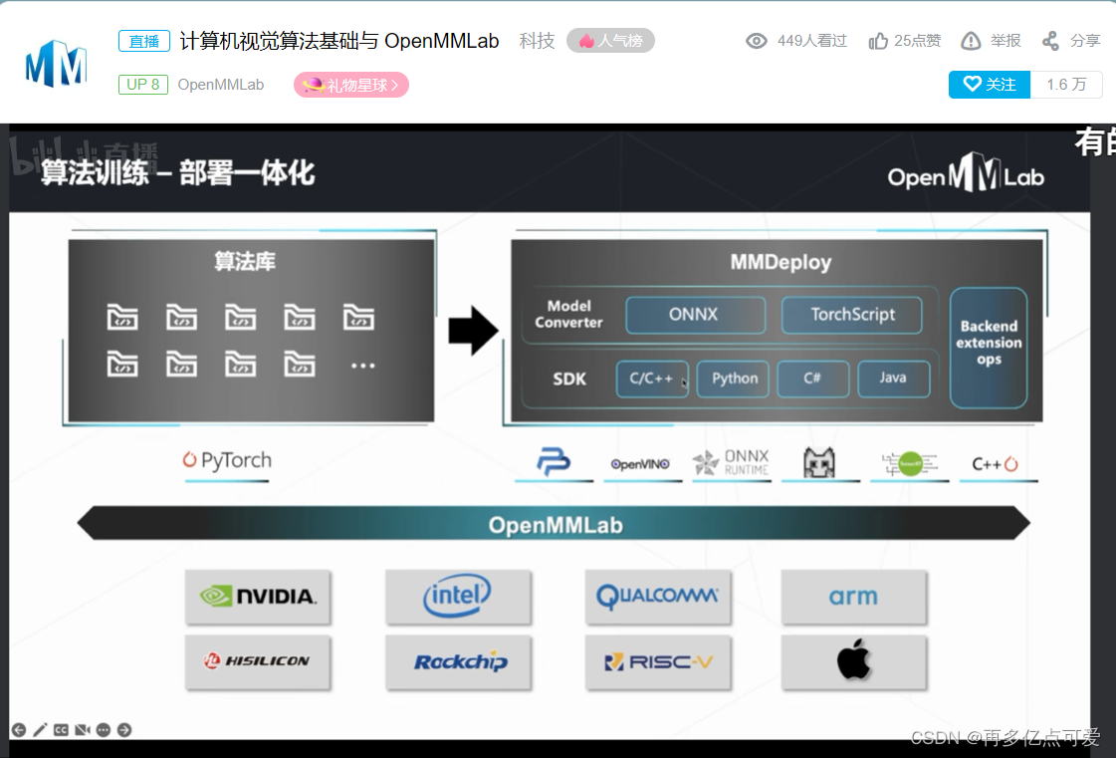The height and width of the screenshot is (758, 1116).
Task: Click the ONNX box in Model Converter
Action: [x=695, y=315]
